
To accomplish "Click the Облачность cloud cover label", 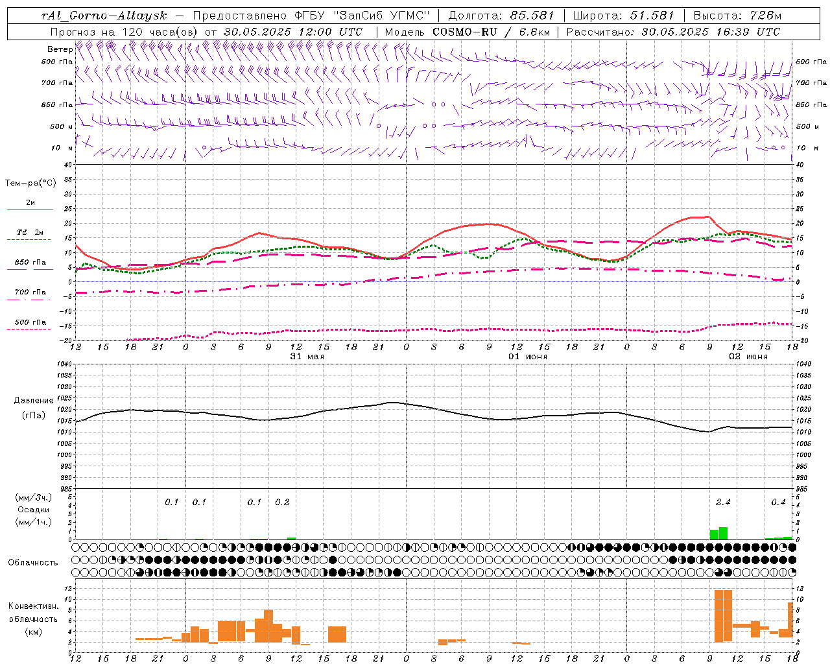I will click(33, 563).
